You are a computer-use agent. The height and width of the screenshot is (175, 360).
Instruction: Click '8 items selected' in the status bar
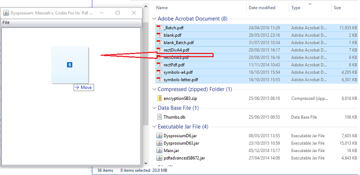pos(135,170)
